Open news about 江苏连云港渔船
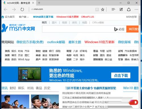Image resolution: width=142 pixels, height=109 pixels. tap(85, 98)
